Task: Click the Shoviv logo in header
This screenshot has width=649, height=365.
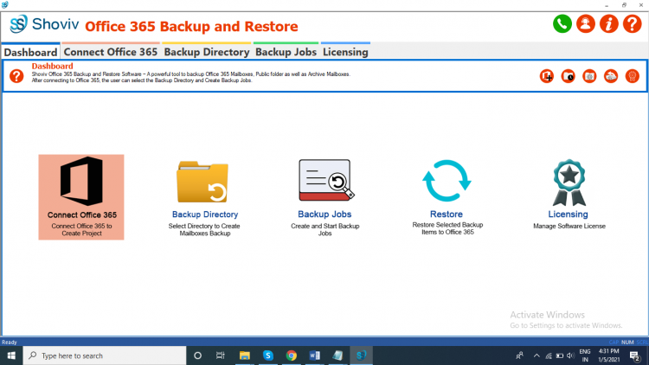Action: coord(44,24)
